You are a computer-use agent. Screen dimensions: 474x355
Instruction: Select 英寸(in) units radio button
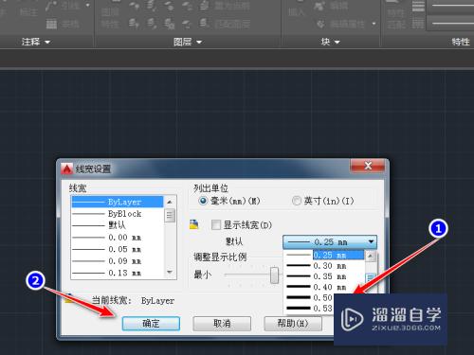(x=297, y=201)
